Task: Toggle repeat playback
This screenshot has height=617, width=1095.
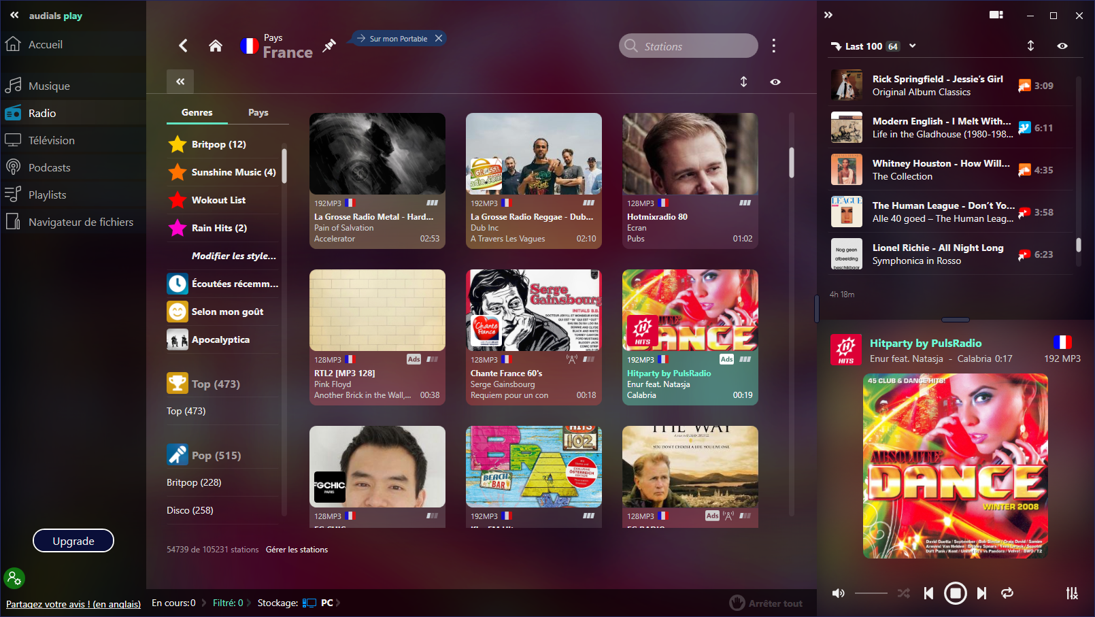Action: [x=1007, y=593]
